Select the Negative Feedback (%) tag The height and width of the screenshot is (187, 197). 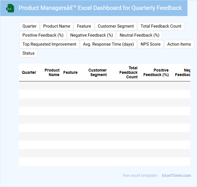pyautogui.click(x=91, y=35)
